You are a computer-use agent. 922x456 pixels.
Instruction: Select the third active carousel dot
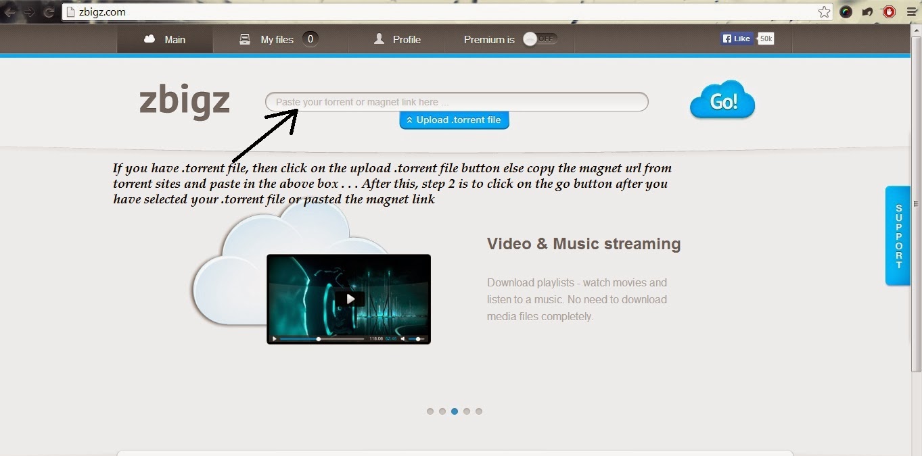(455, 411)
